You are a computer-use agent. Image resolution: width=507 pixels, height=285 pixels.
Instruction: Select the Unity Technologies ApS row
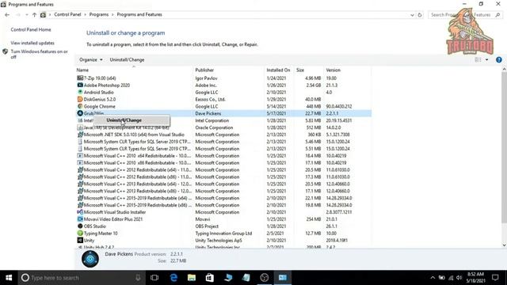pyautogui.click(x=223, y=240)
